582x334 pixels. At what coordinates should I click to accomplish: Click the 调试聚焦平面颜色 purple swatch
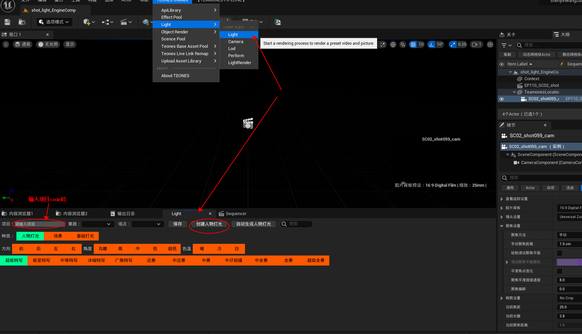[569, 262]
